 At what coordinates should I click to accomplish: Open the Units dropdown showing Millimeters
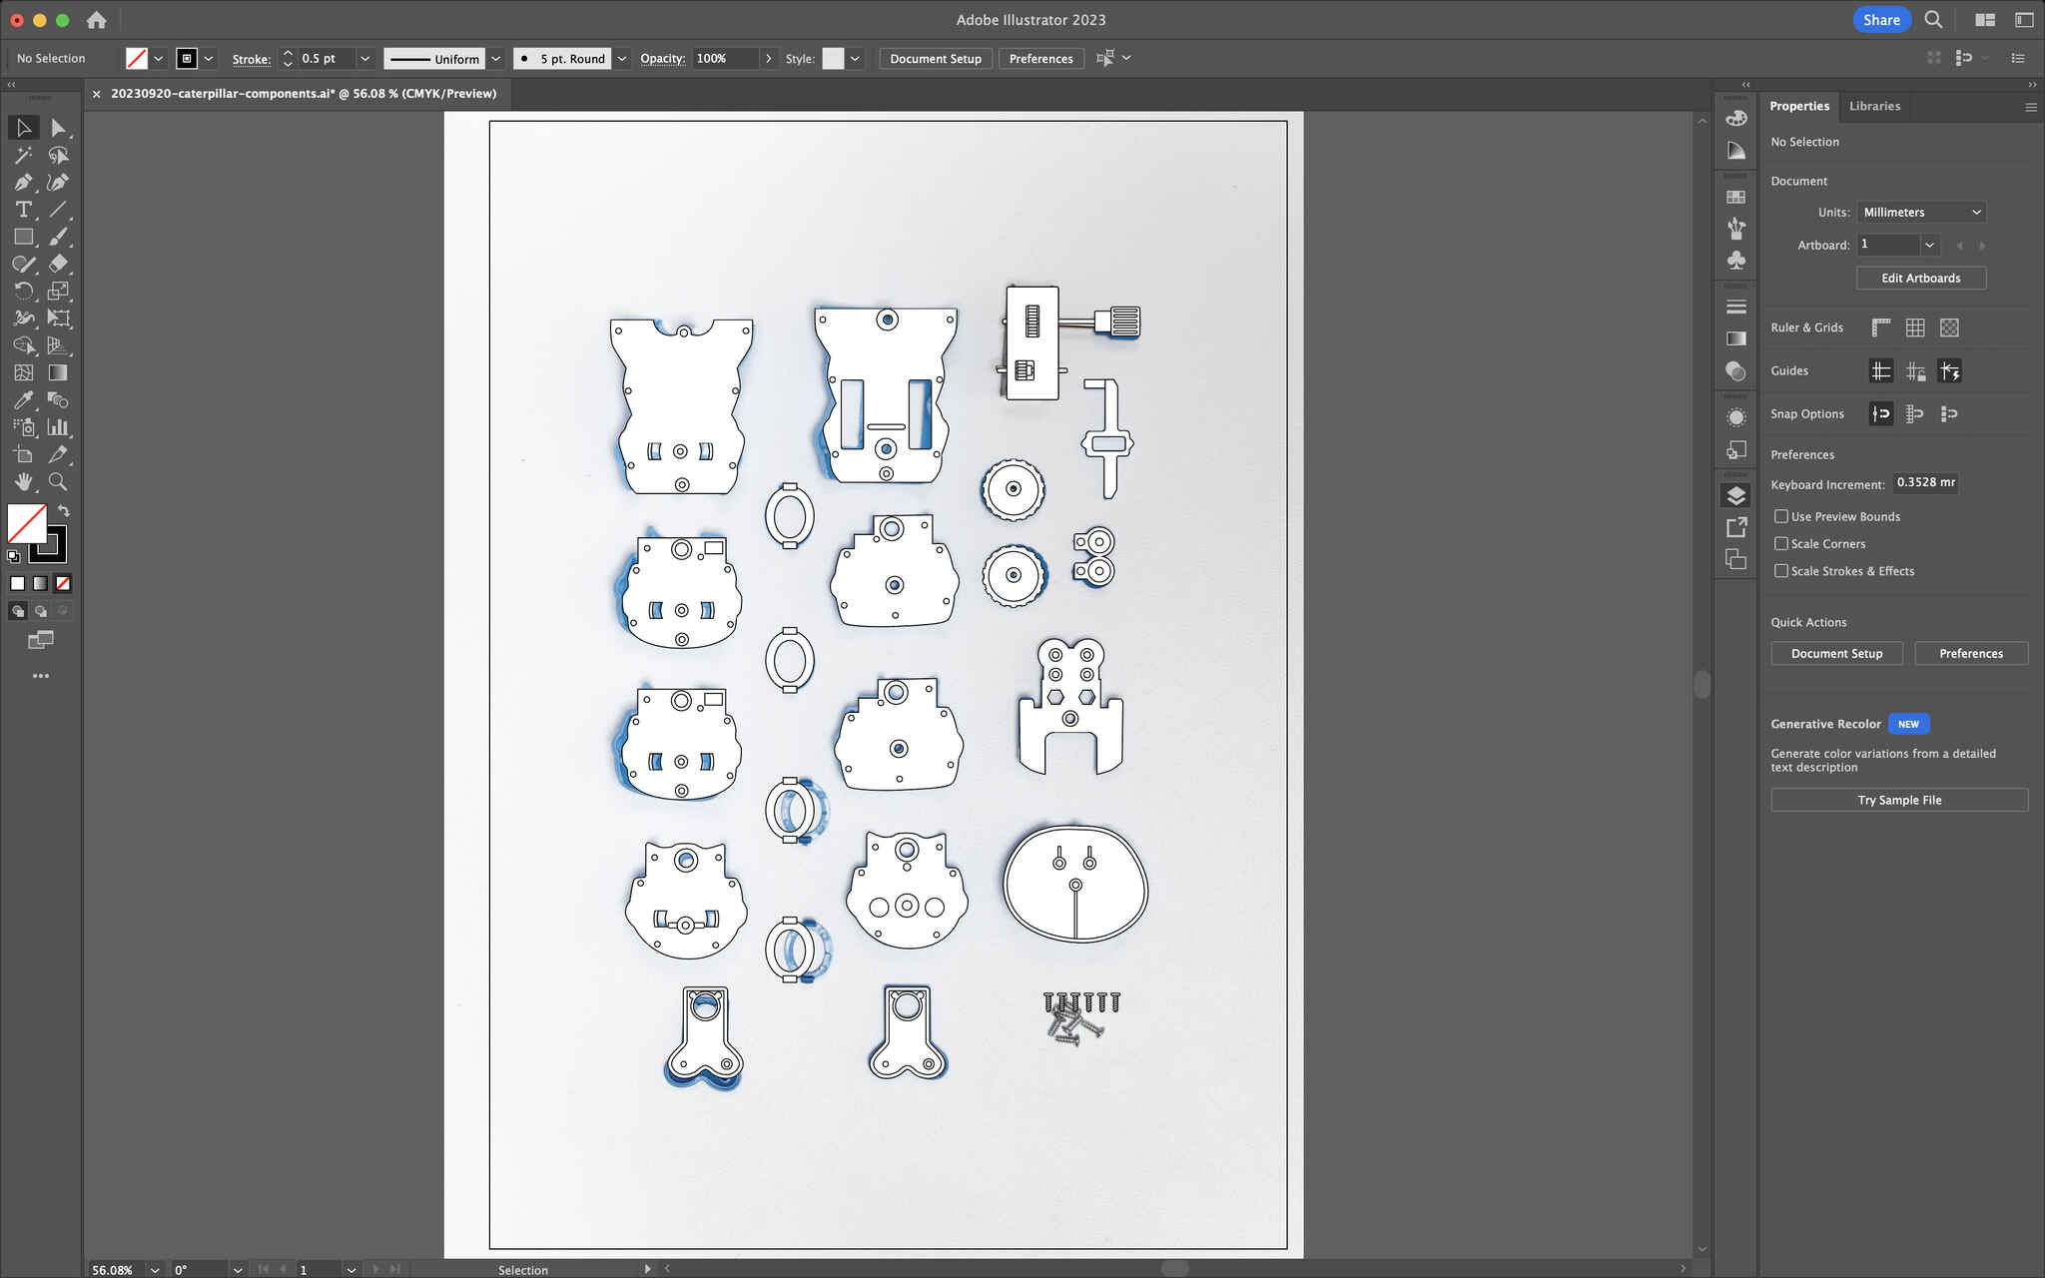1920,212
